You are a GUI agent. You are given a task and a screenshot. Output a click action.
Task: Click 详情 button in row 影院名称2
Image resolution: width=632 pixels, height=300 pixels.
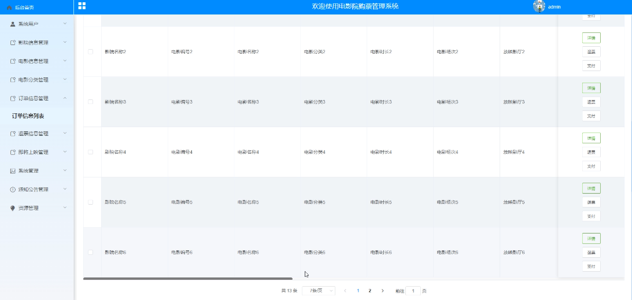coord(592,38)
